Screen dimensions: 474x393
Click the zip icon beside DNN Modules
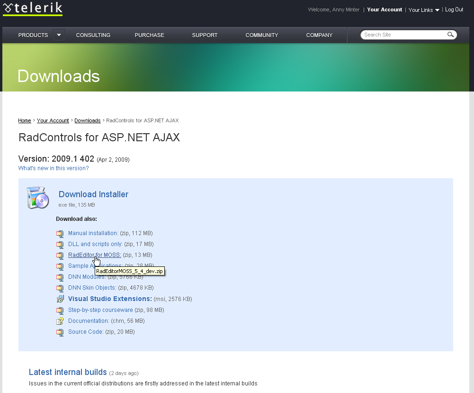coord(60,277)
